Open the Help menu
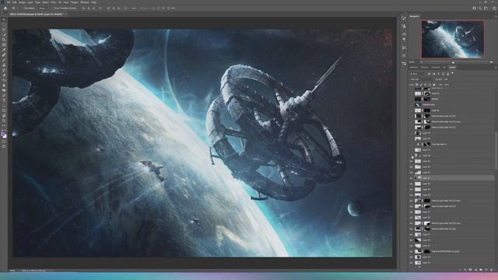The image size is (498, 280). 93,2
